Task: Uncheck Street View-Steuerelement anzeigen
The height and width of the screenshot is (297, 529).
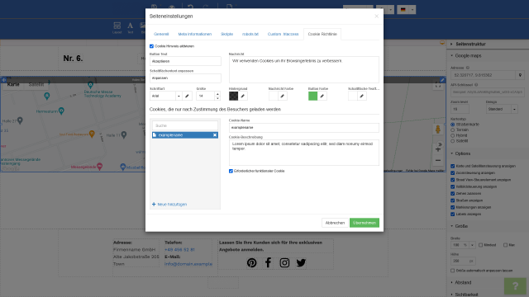Action: [453, 180]
